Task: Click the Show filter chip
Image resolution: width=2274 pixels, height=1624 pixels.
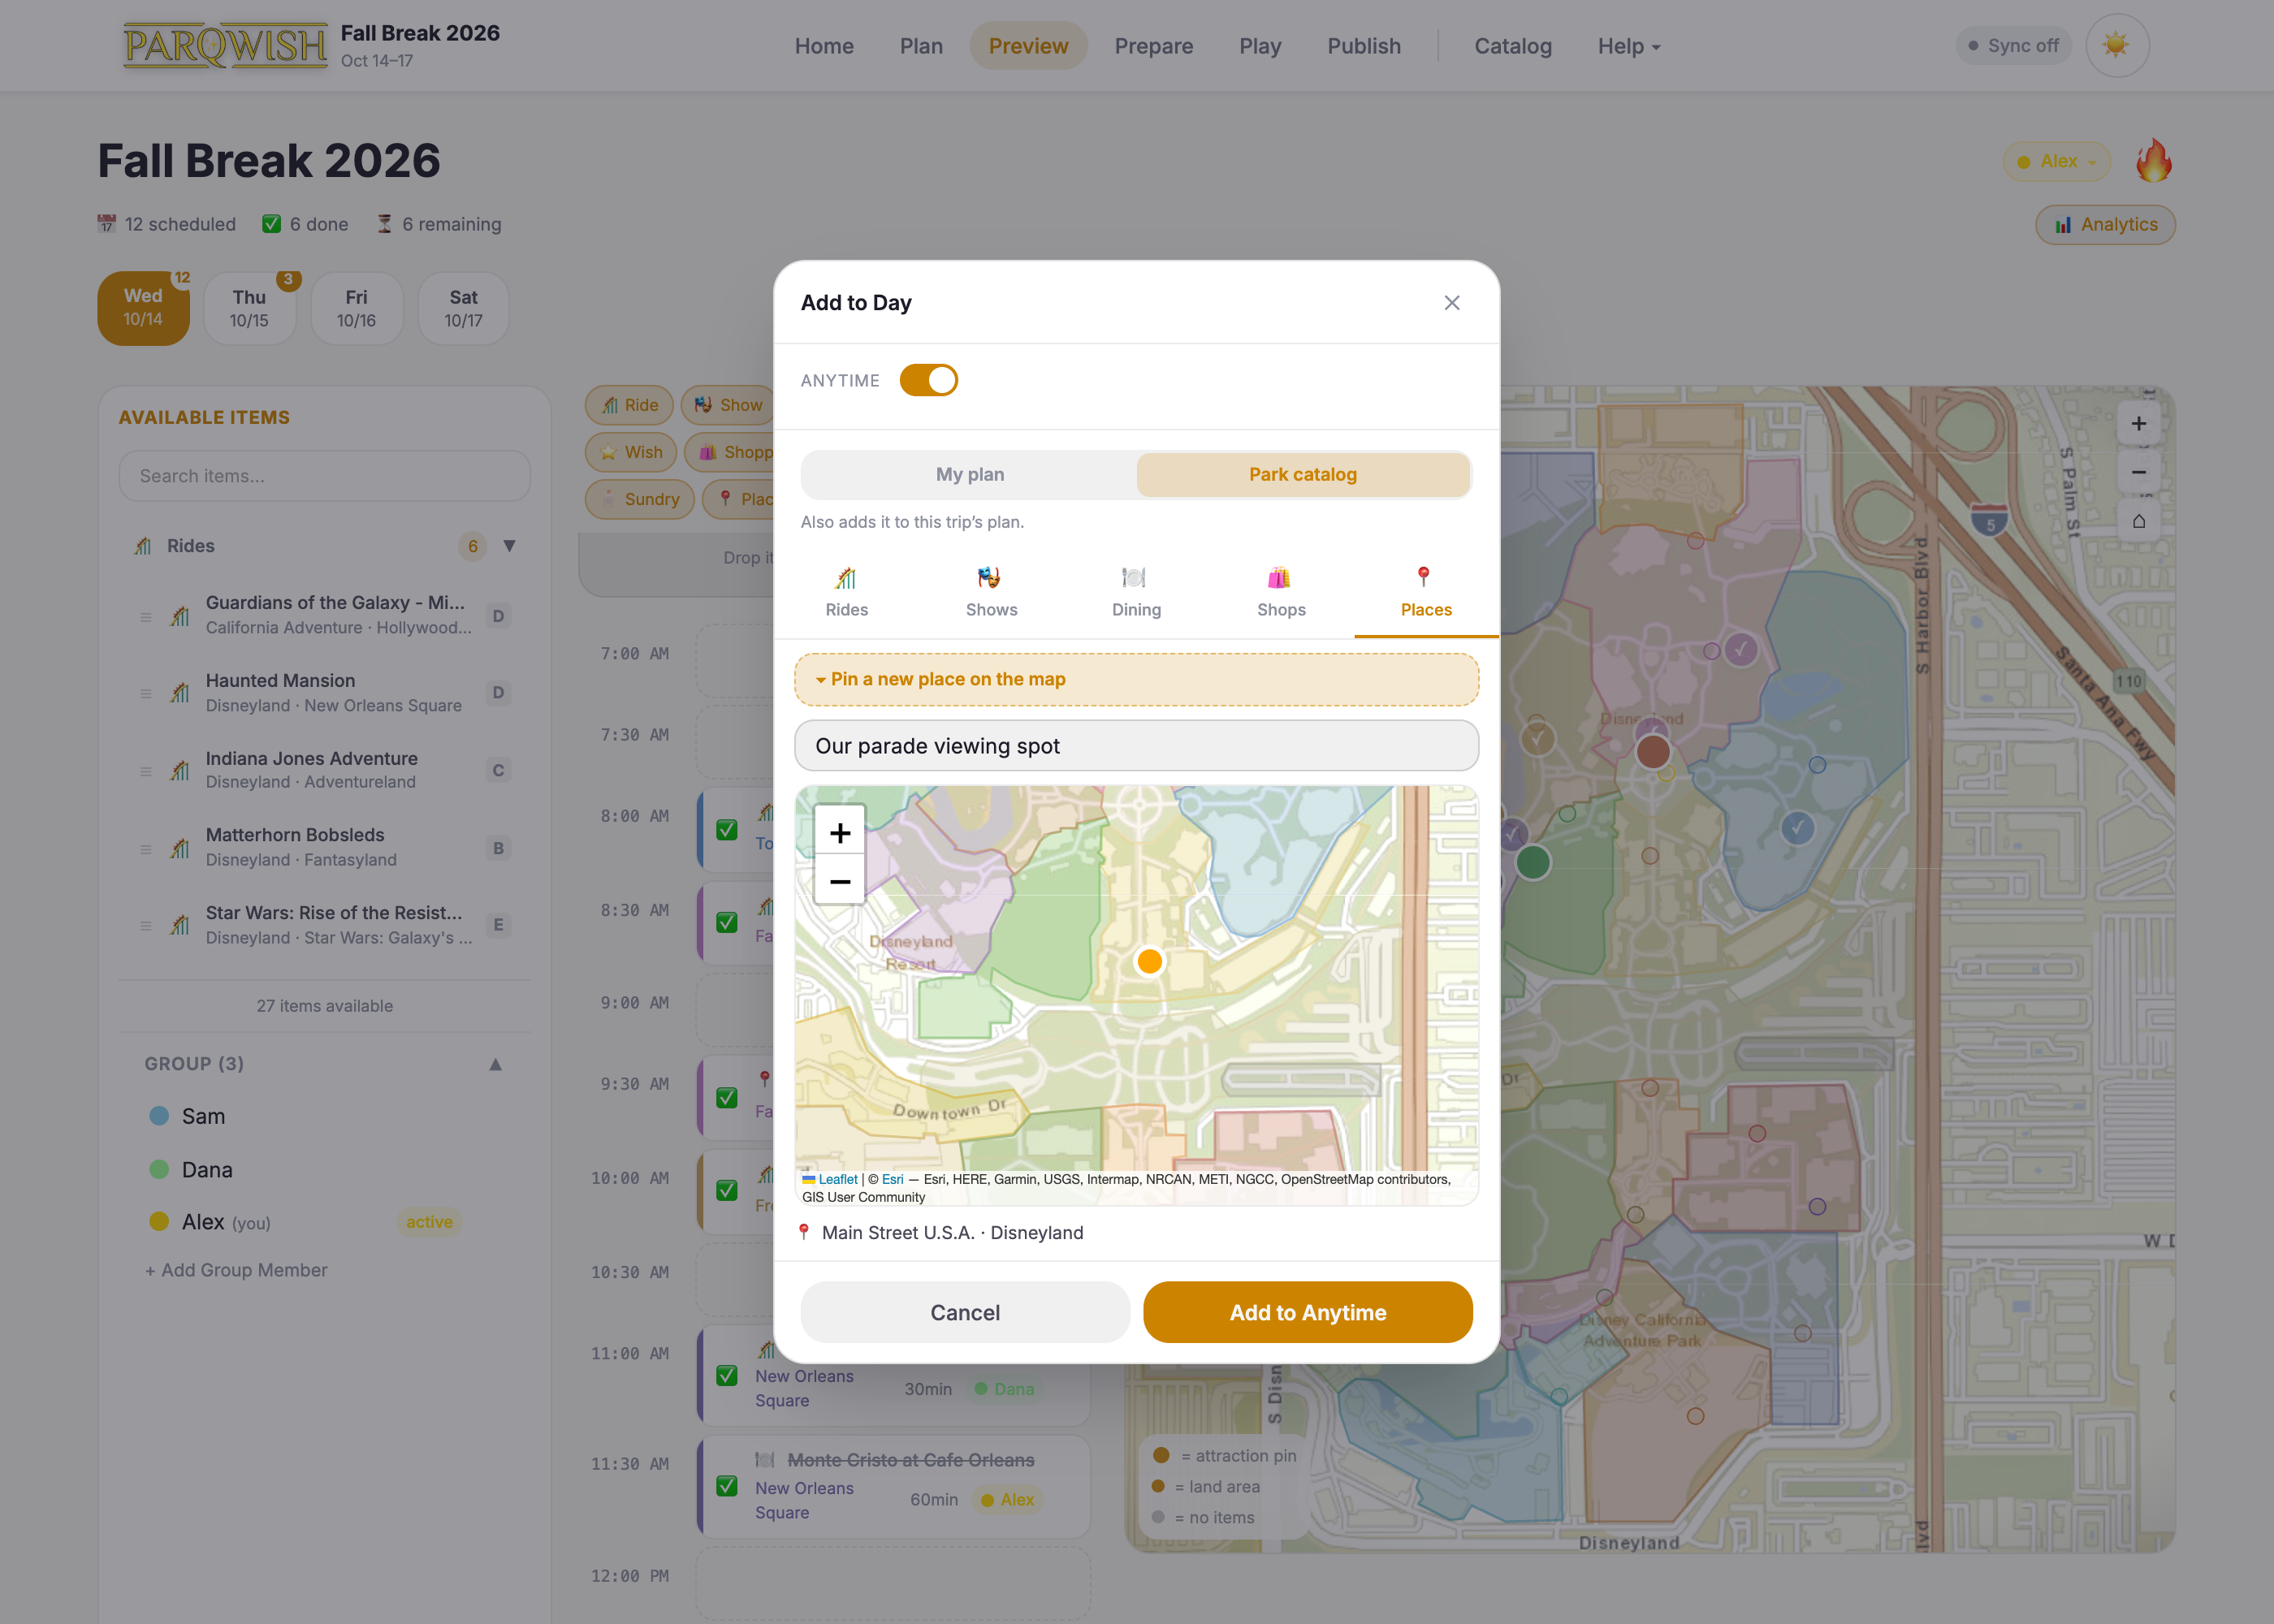Action: 728,405
